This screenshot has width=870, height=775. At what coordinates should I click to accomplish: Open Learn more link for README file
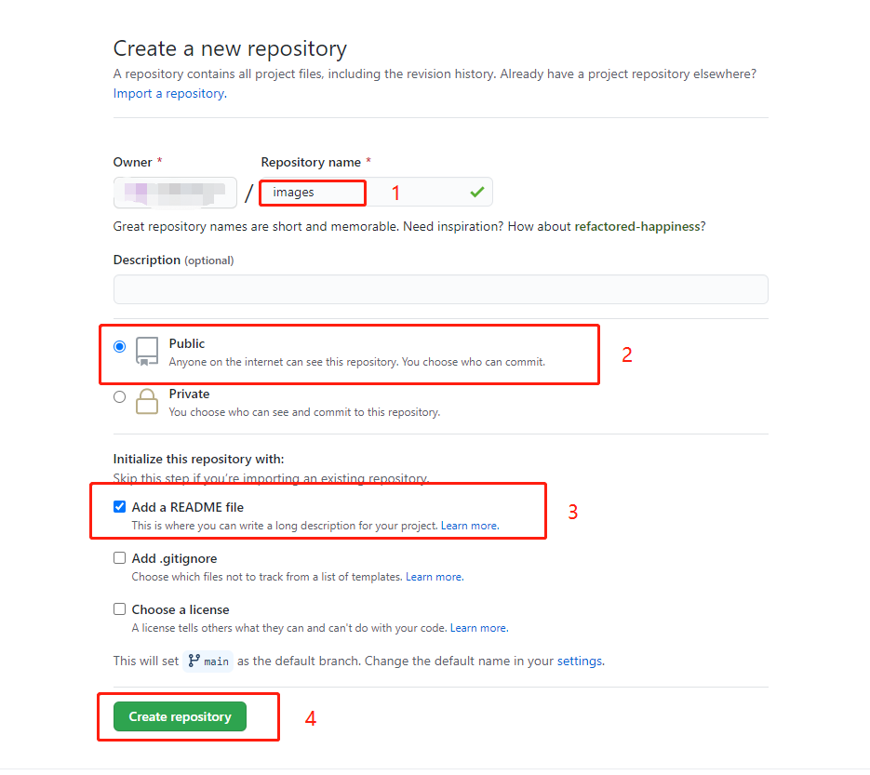(x=470, y=526)
